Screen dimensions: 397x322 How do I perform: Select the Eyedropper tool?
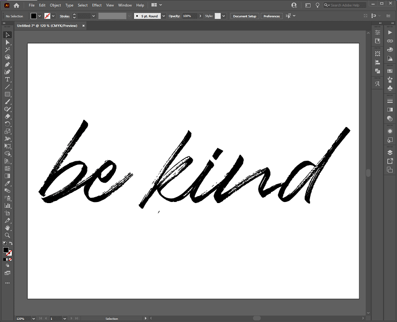[x=8, y=183]
